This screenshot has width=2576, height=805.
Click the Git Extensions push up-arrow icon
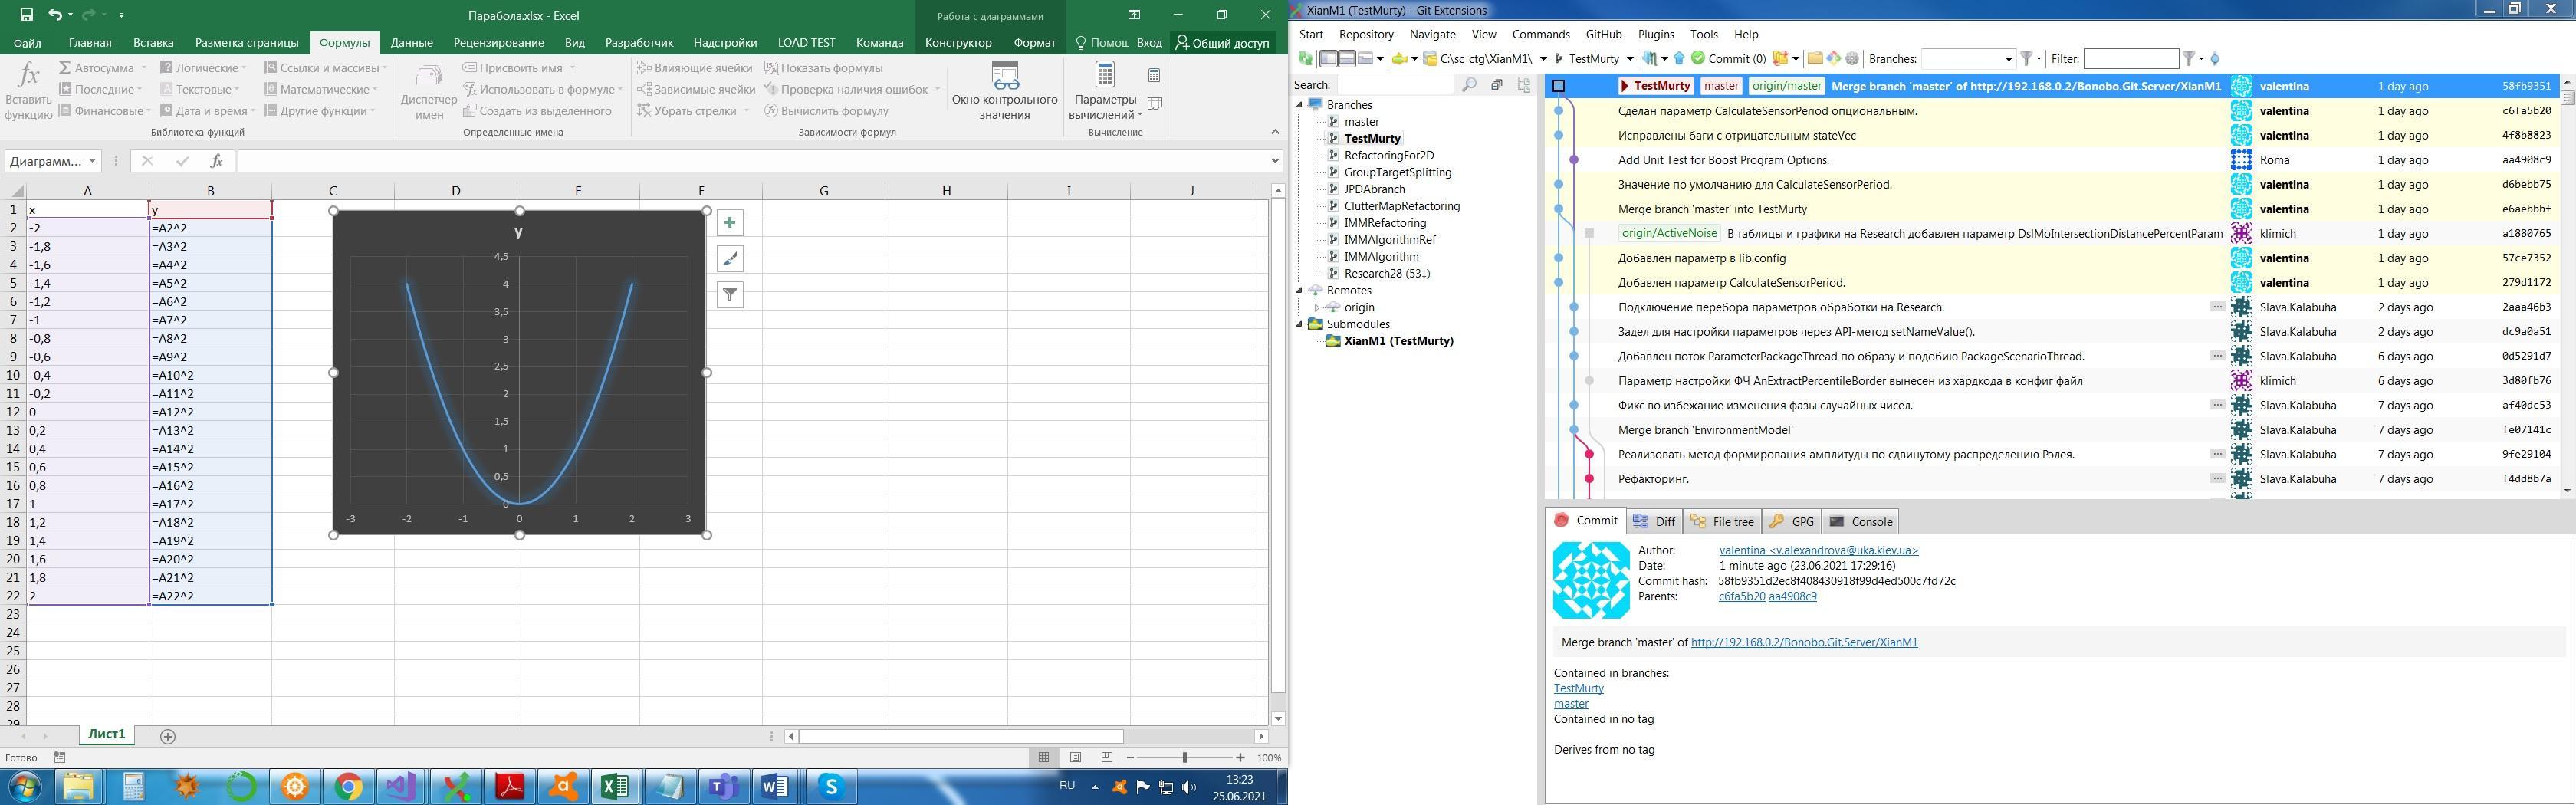(1679, 59)
